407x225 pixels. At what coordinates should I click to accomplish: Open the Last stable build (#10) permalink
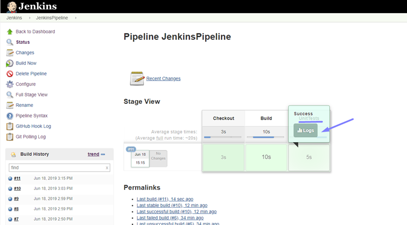pyautogui.click(x=172, y=205)
